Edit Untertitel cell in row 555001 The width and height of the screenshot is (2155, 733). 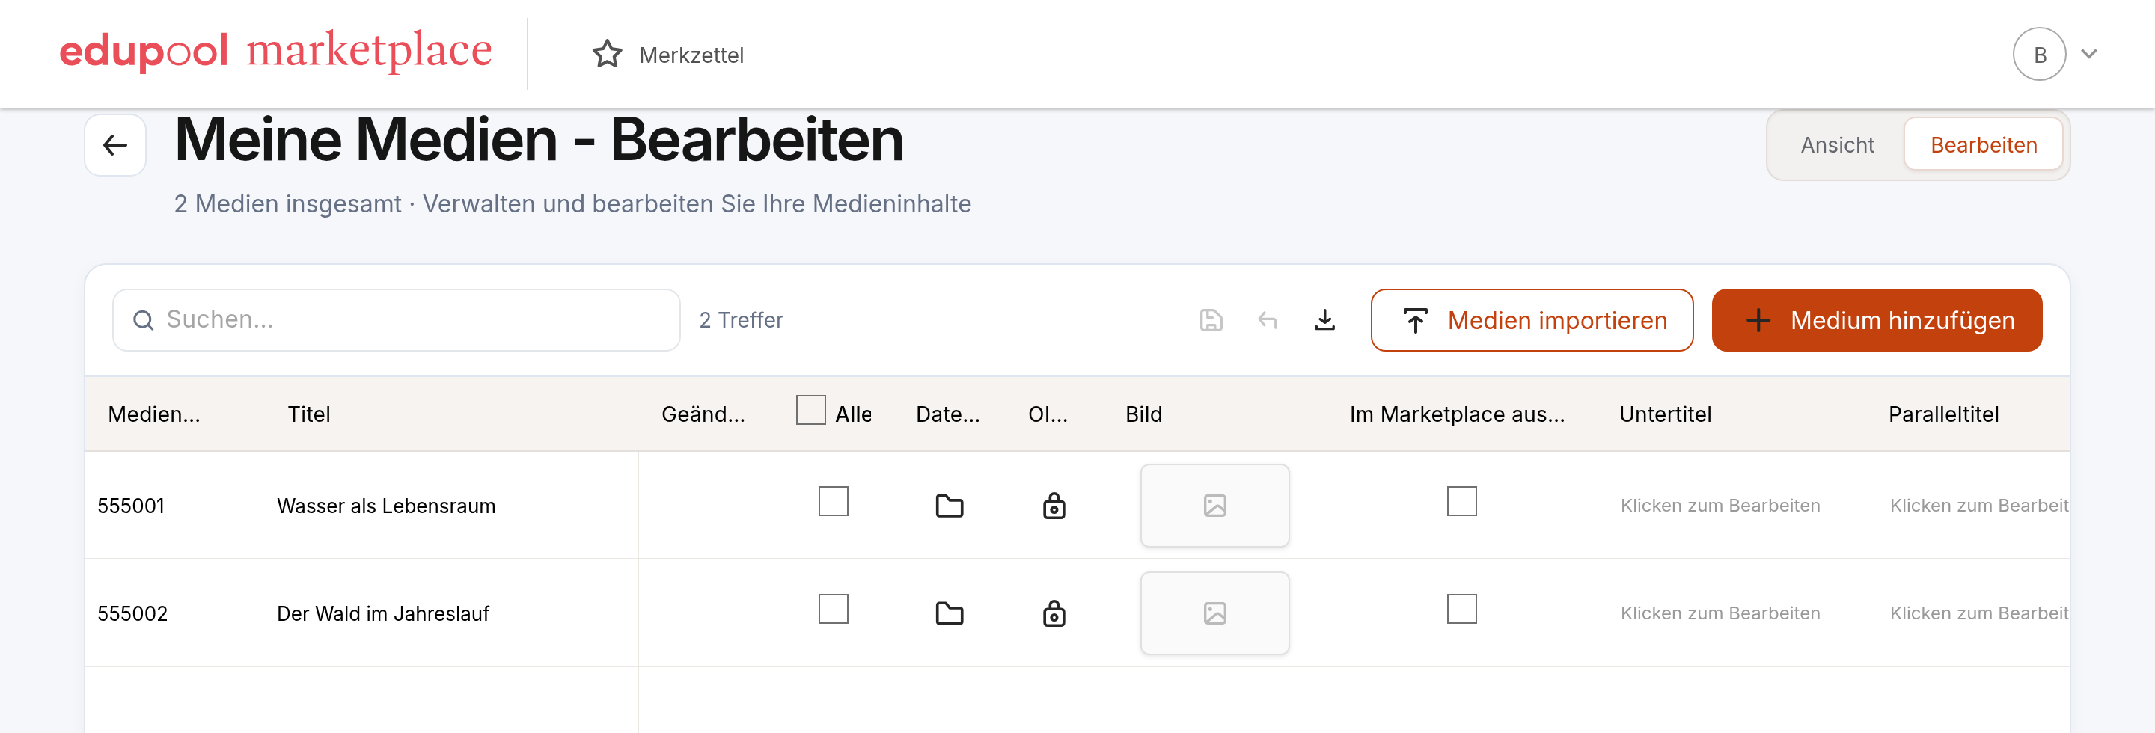tap(1720, 506)
